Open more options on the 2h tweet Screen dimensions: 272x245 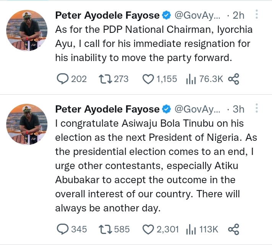(x=257, y=15)
